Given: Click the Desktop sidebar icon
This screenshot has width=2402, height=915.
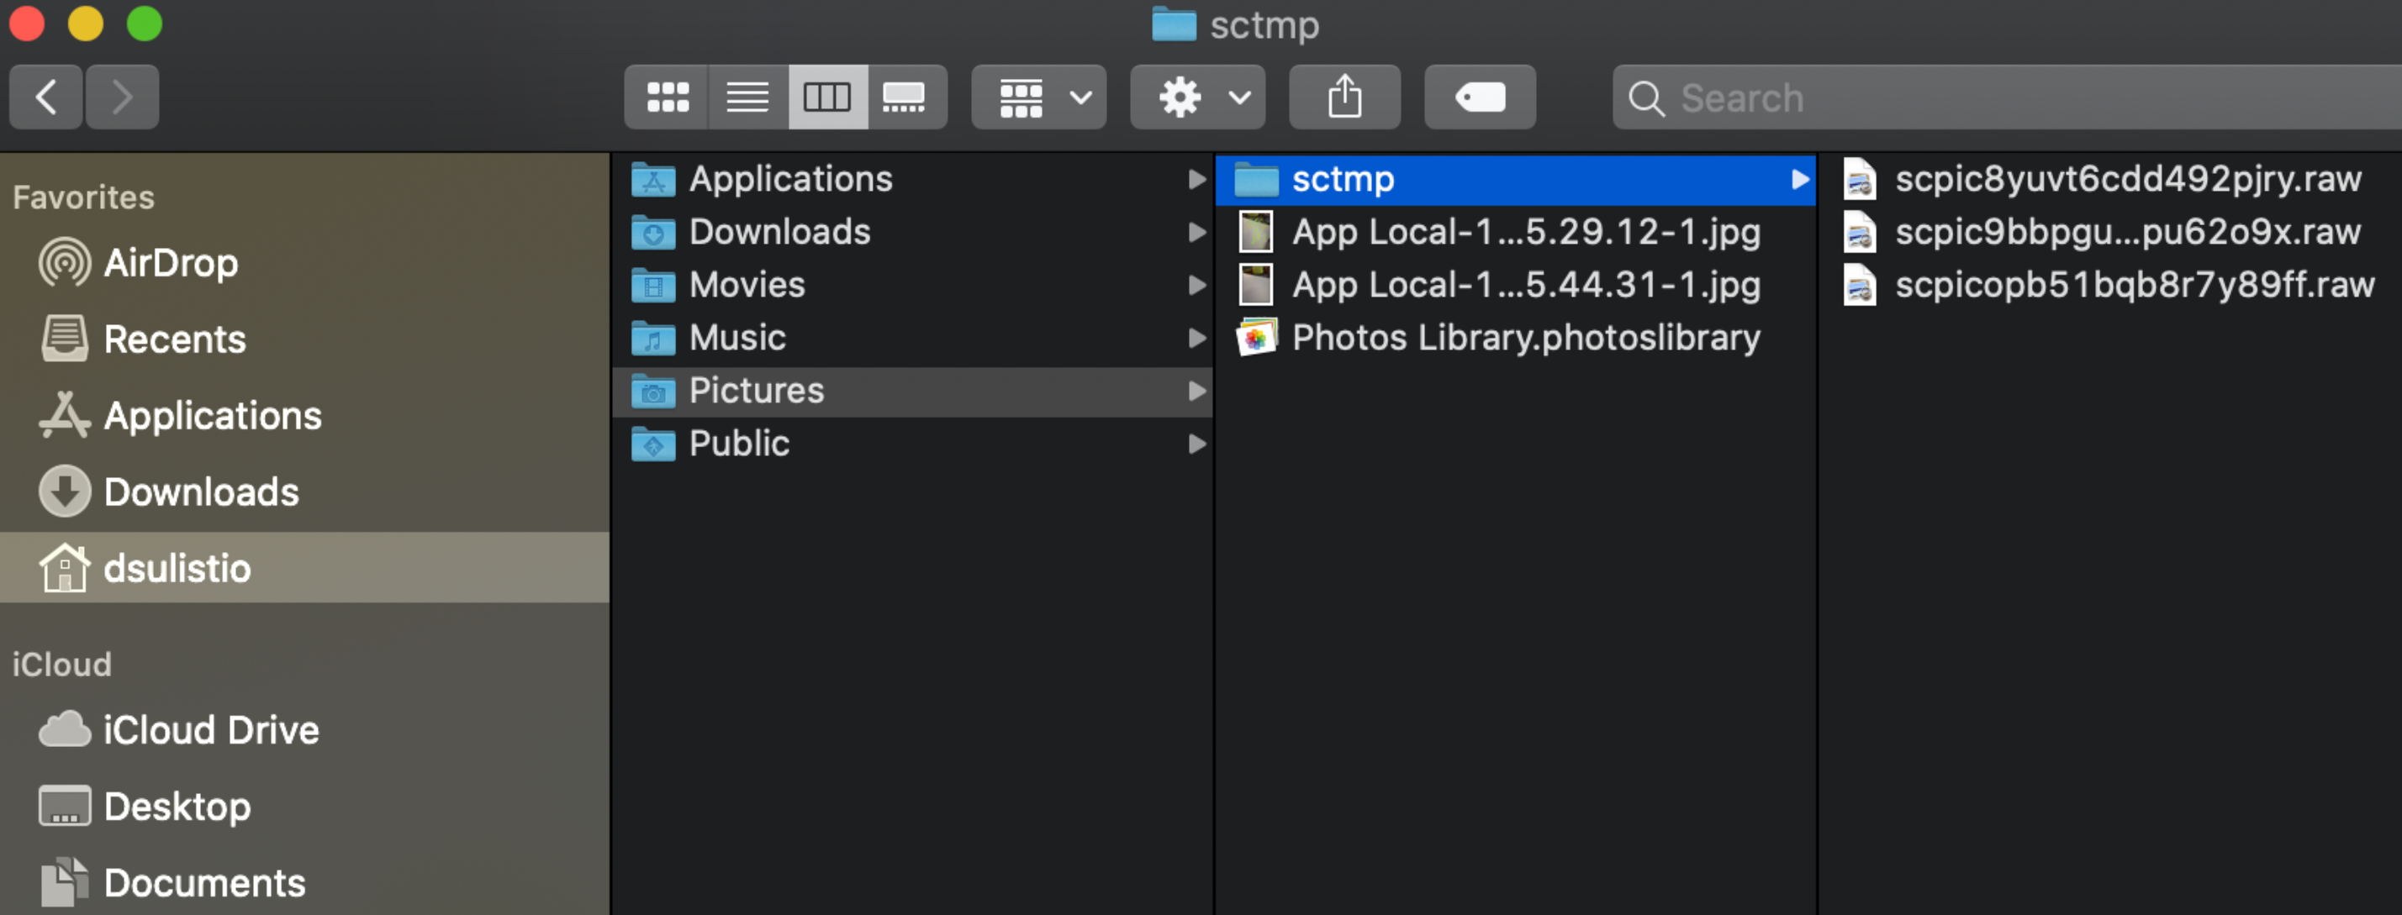Looking at the screenshot, I should [x=65, y=806].
